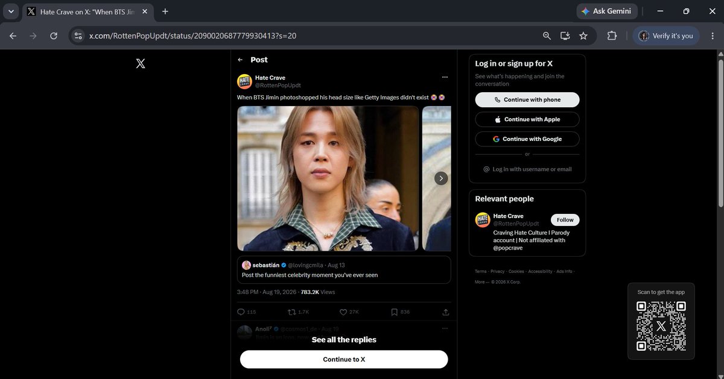
Task: Click See all the replies
Action: (344, 340)
